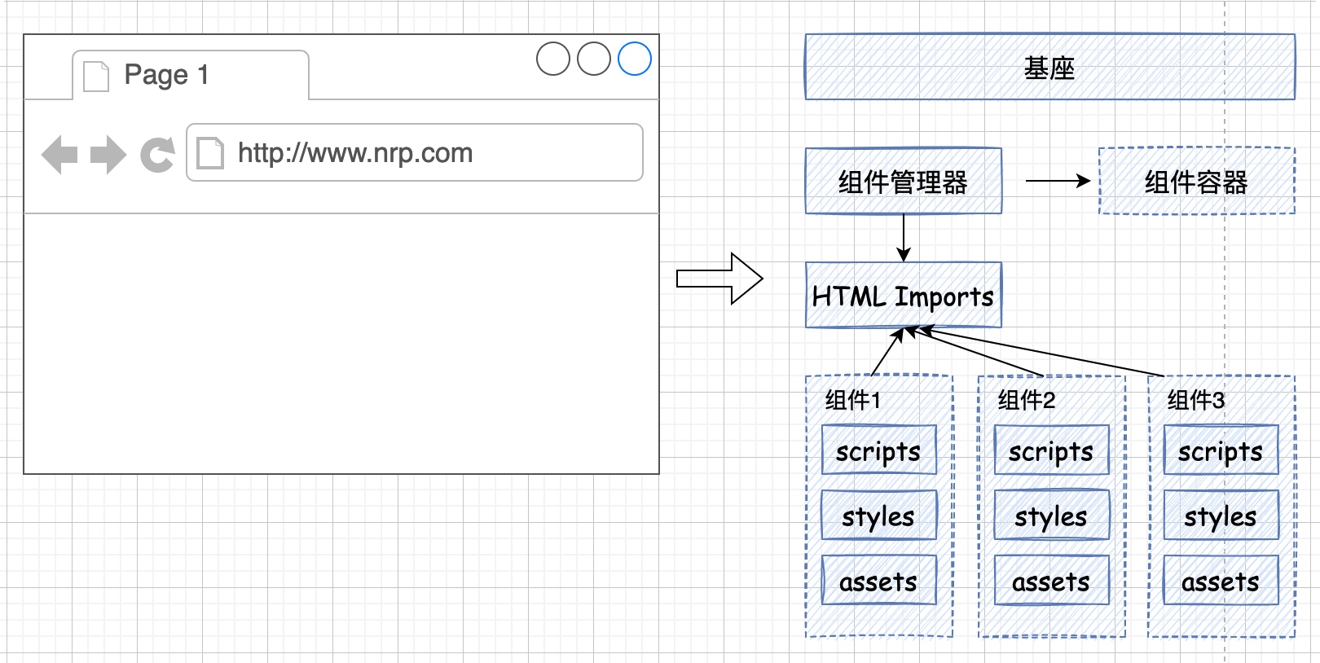Click the 组件3 container label
Viewport: 1320px width, 663px height.
pyautogui.click(x=1195, y=400)
